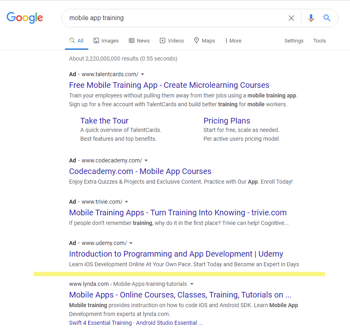Open 'Introduction to Programming and App Development' Udemy link

pos(176,254)
